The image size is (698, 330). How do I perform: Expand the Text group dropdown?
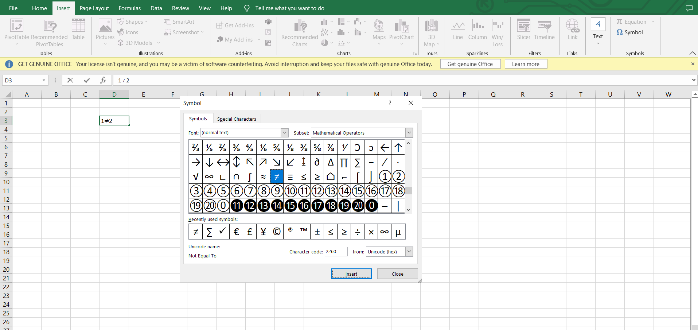598,43
